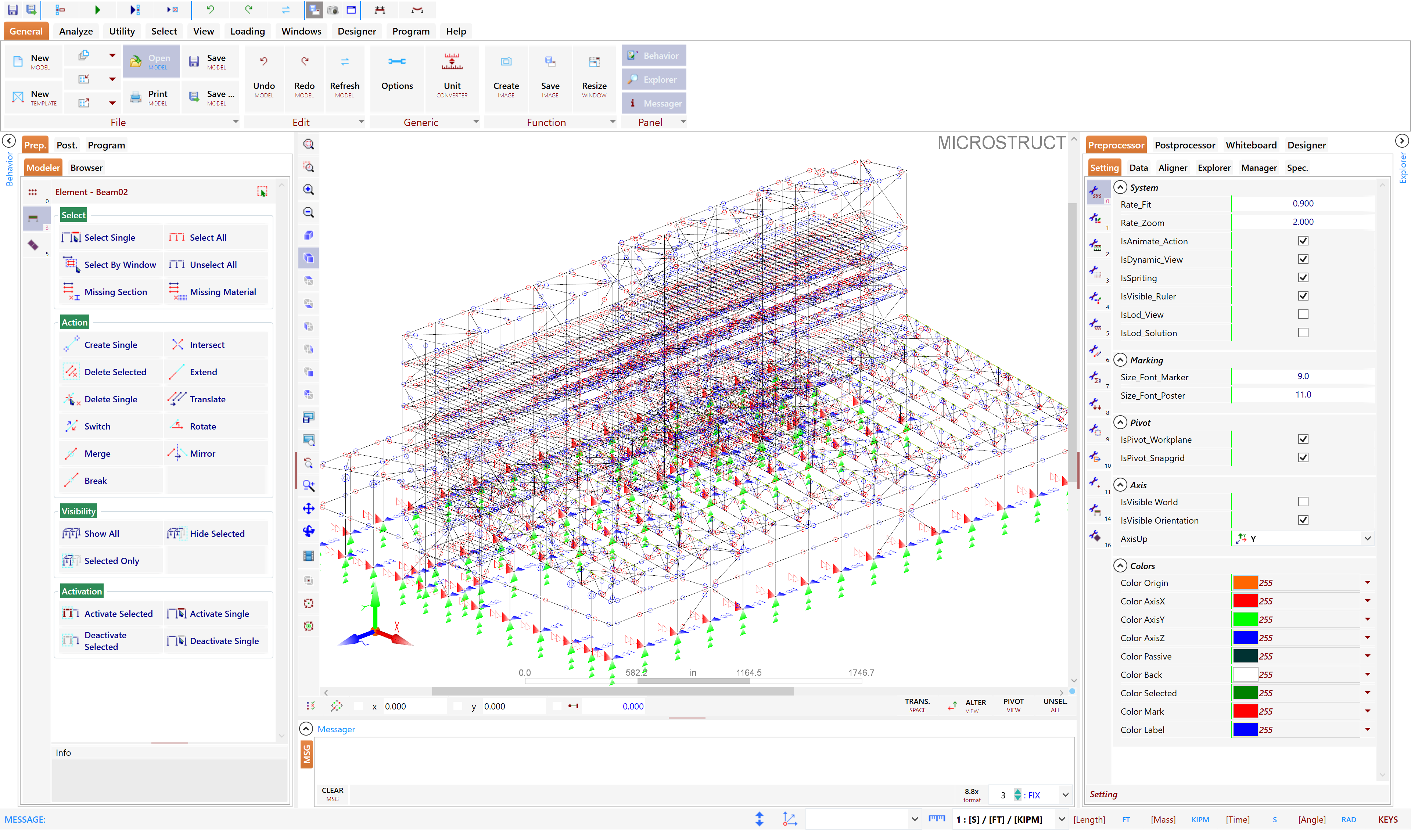Click the Intersect tool icon

pyautogui.click(x=177, y=344)
